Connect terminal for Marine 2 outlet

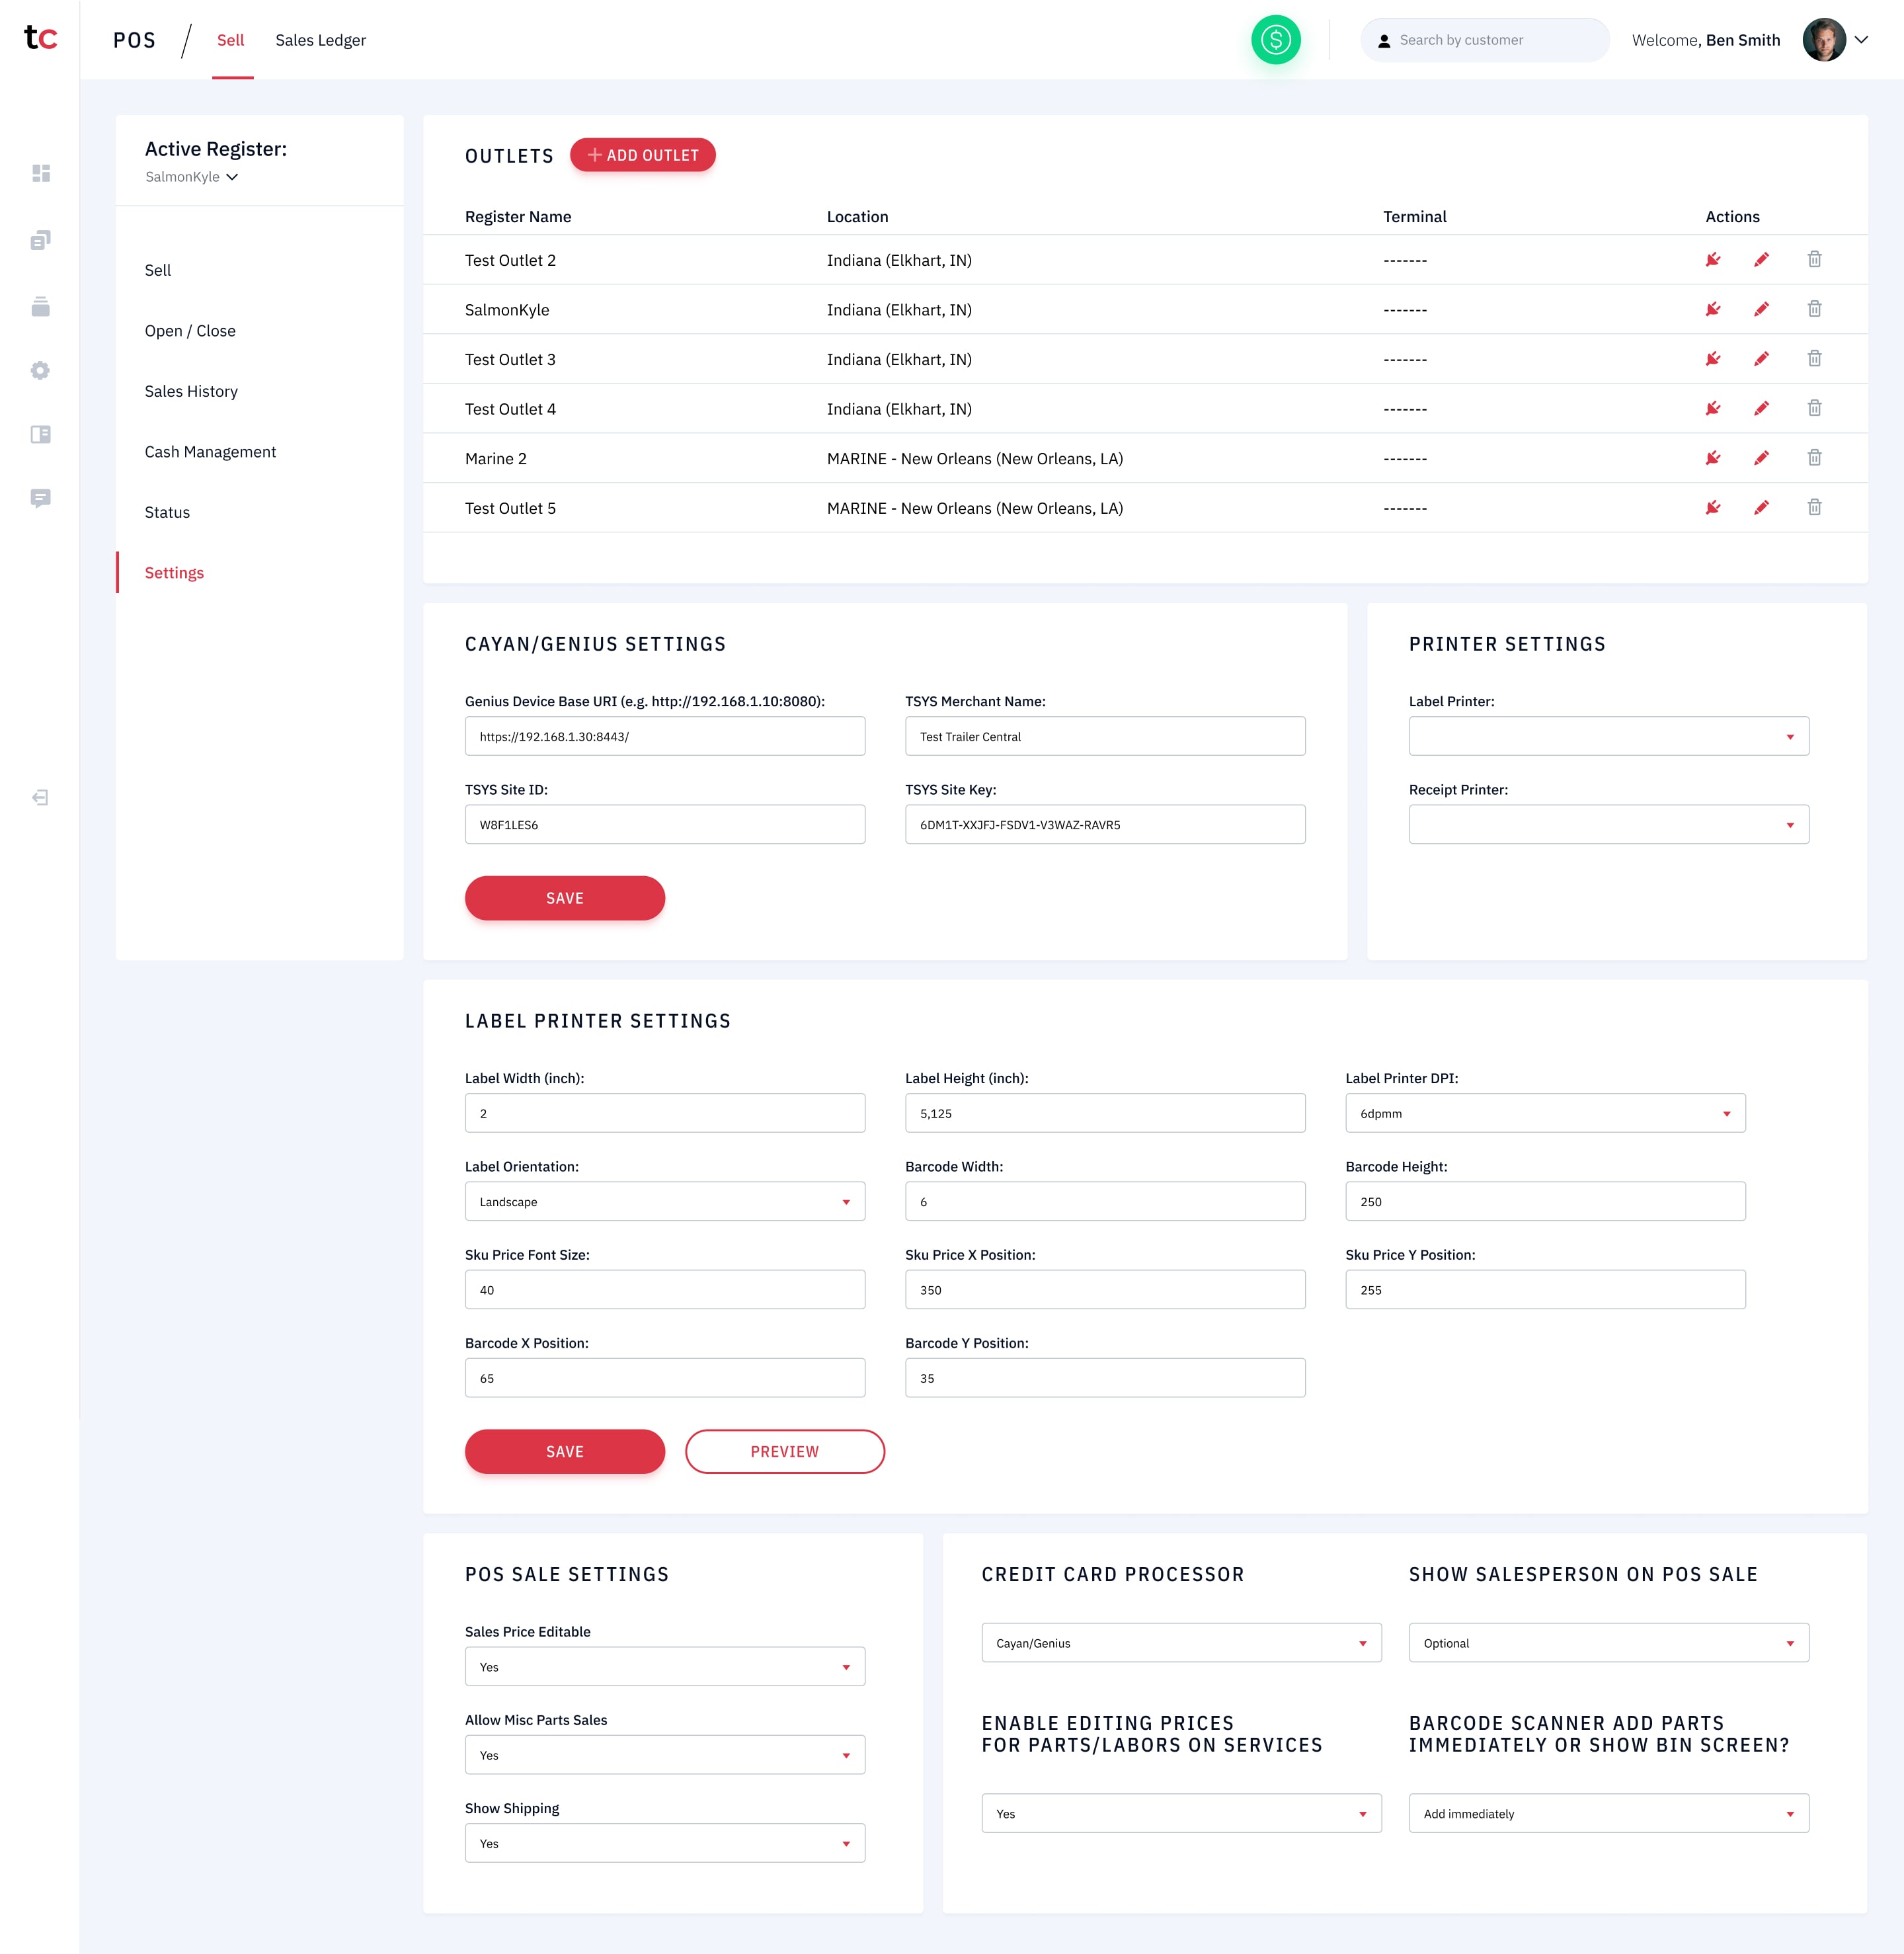[x=1713, y=458]
